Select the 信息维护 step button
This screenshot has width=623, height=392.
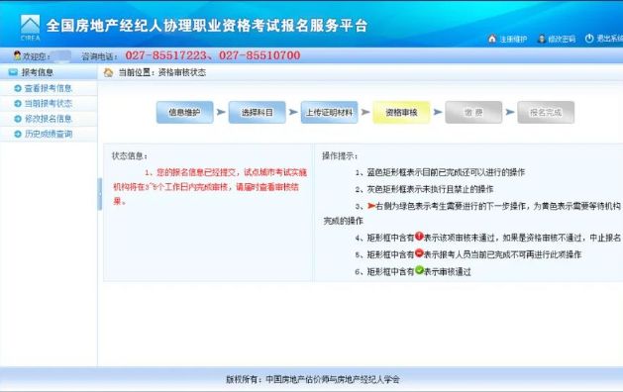pos(184,113)
